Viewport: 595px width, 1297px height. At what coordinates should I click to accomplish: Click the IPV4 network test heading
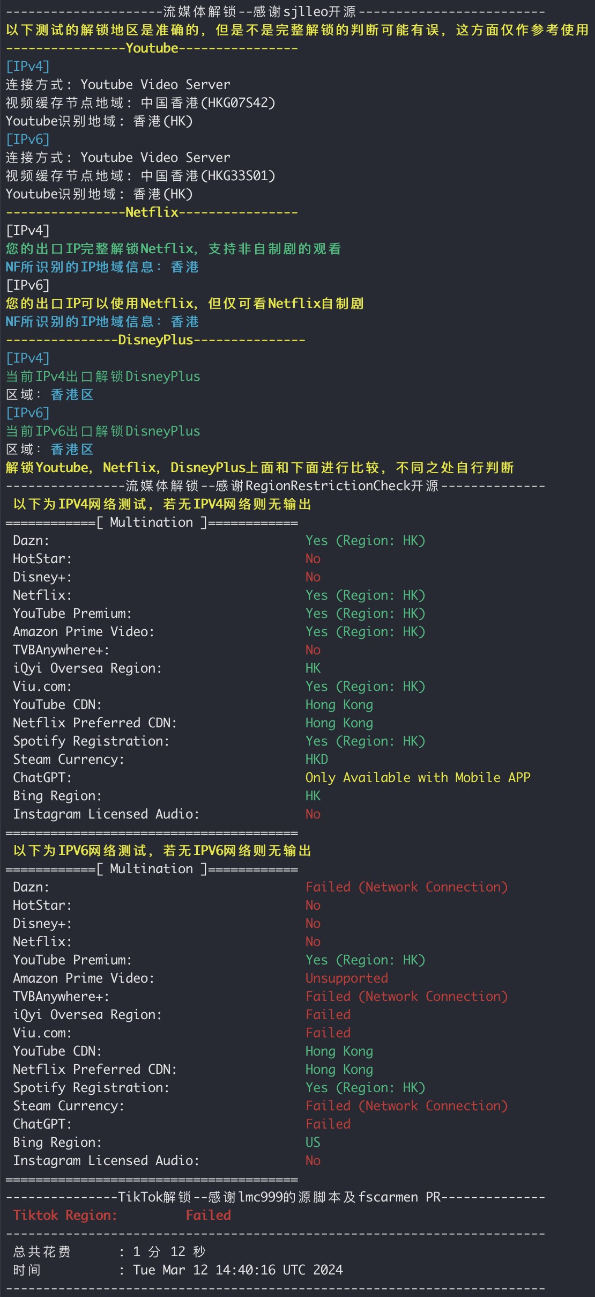point(162,504)
